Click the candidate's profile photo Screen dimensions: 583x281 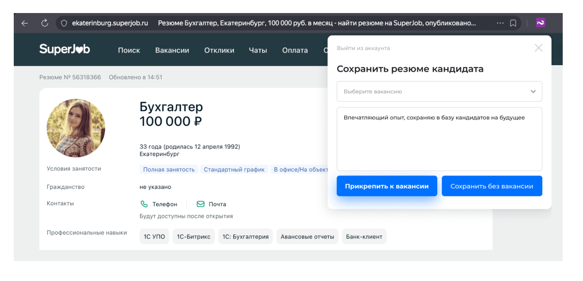pyautogui.click(x=76, y=128)
